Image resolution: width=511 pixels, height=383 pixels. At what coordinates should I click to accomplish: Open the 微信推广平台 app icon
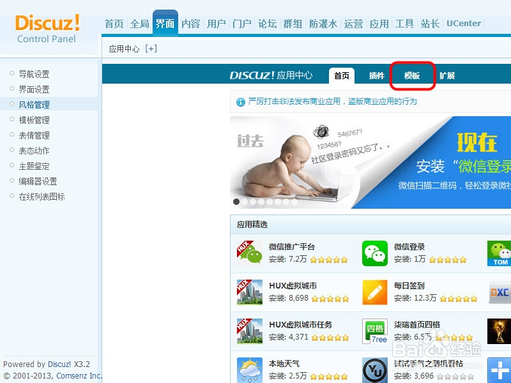pyautogui.click(x=250, y=253)
